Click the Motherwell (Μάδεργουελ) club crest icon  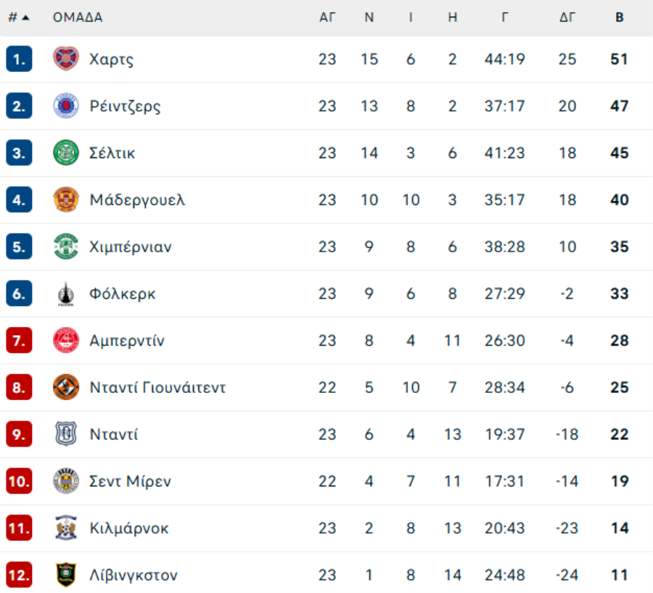66,199
